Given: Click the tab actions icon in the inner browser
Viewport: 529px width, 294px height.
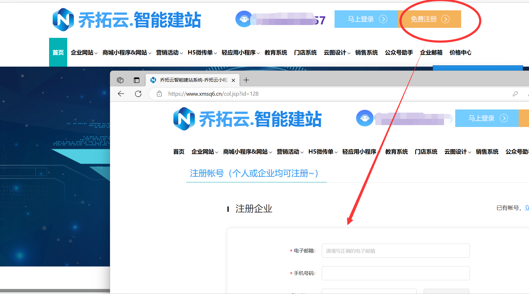Looking at the screenshot, I should tap(137, 80).
